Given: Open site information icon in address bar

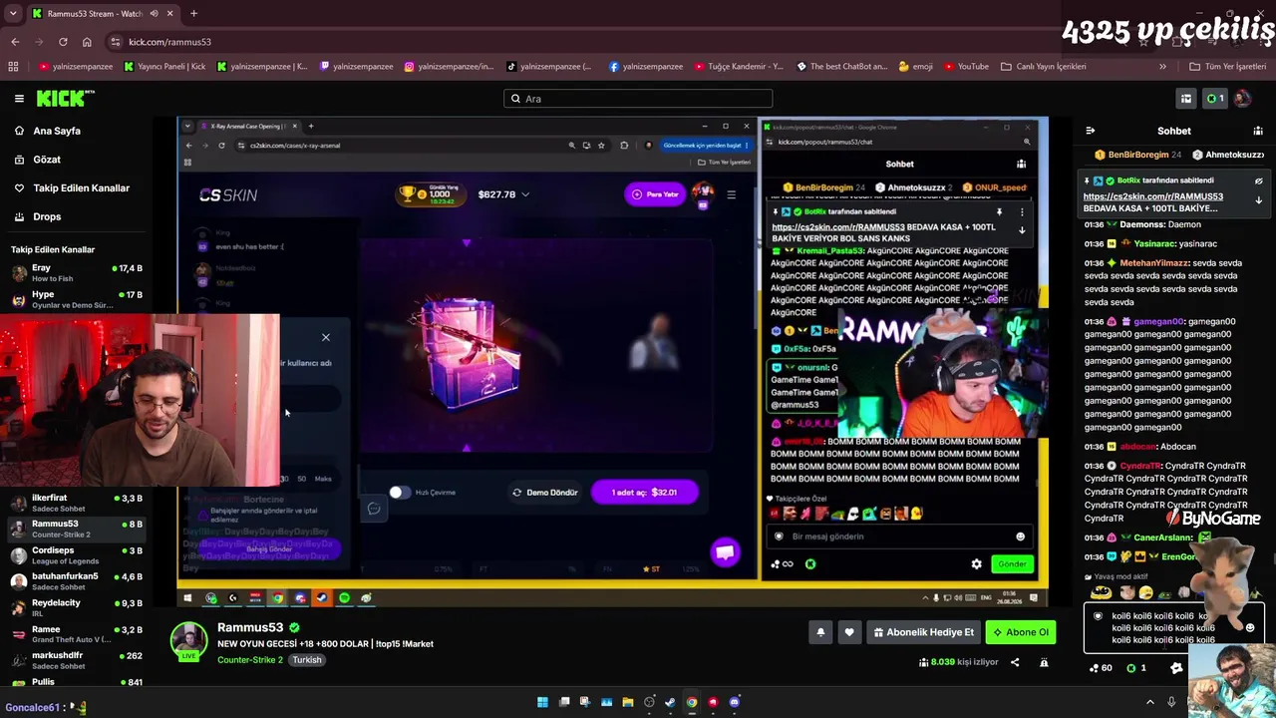Looking at the screenshot, I should (116, 42).
